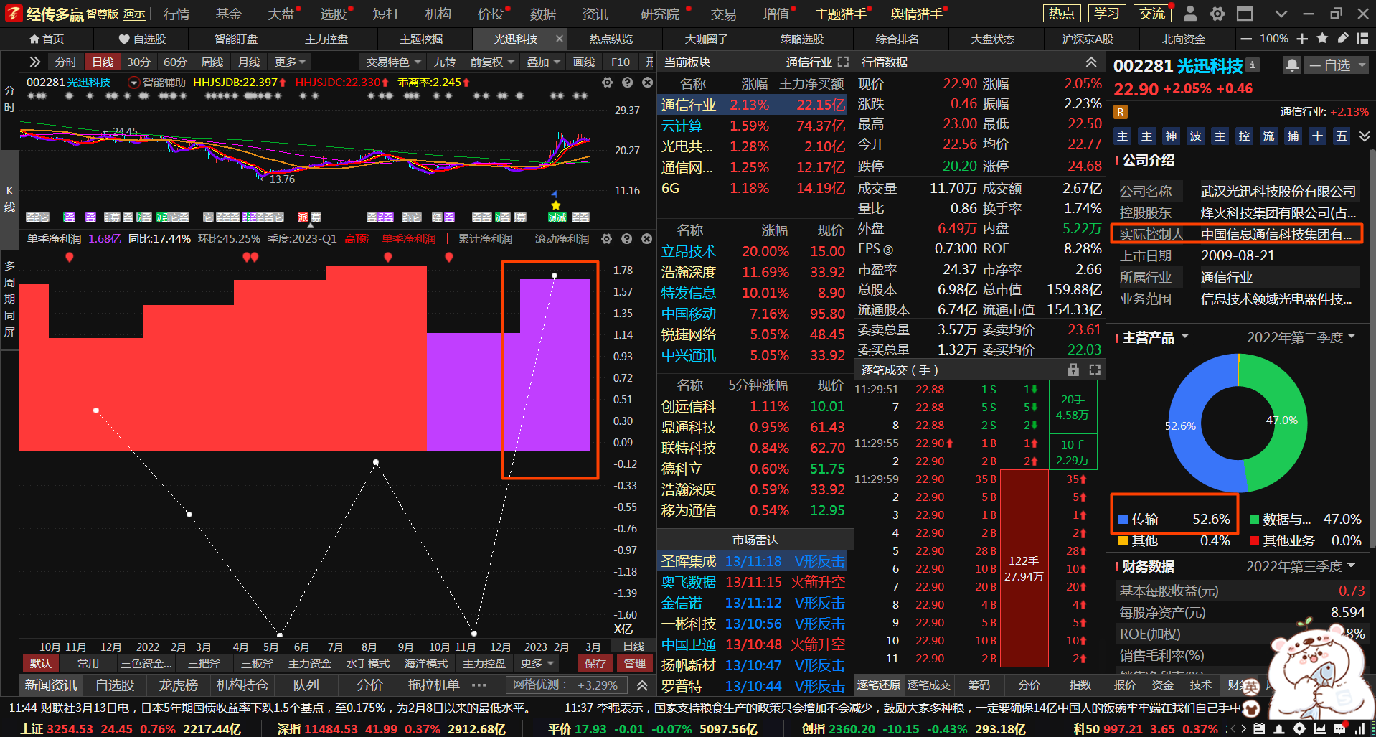Toggle the 九转 indicator

[444, 62]
